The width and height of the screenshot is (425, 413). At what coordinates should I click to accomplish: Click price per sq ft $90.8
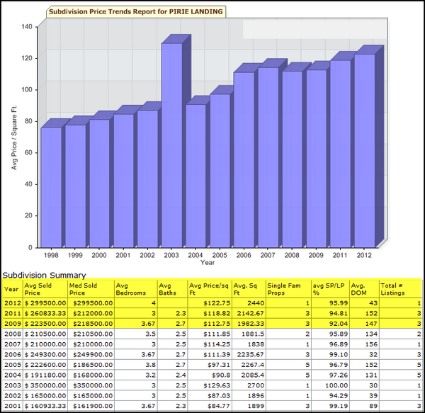[x=221, y=375]
